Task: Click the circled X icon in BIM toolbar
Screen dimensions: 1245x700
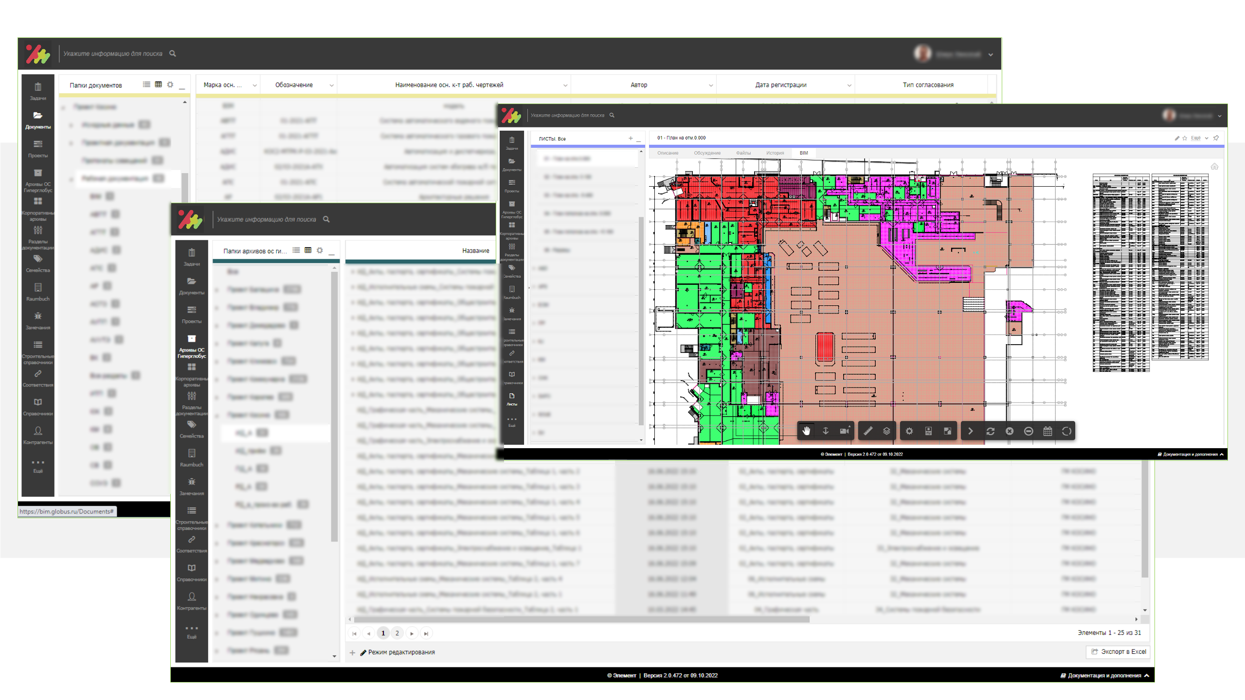Action: tap(1010, 431)
